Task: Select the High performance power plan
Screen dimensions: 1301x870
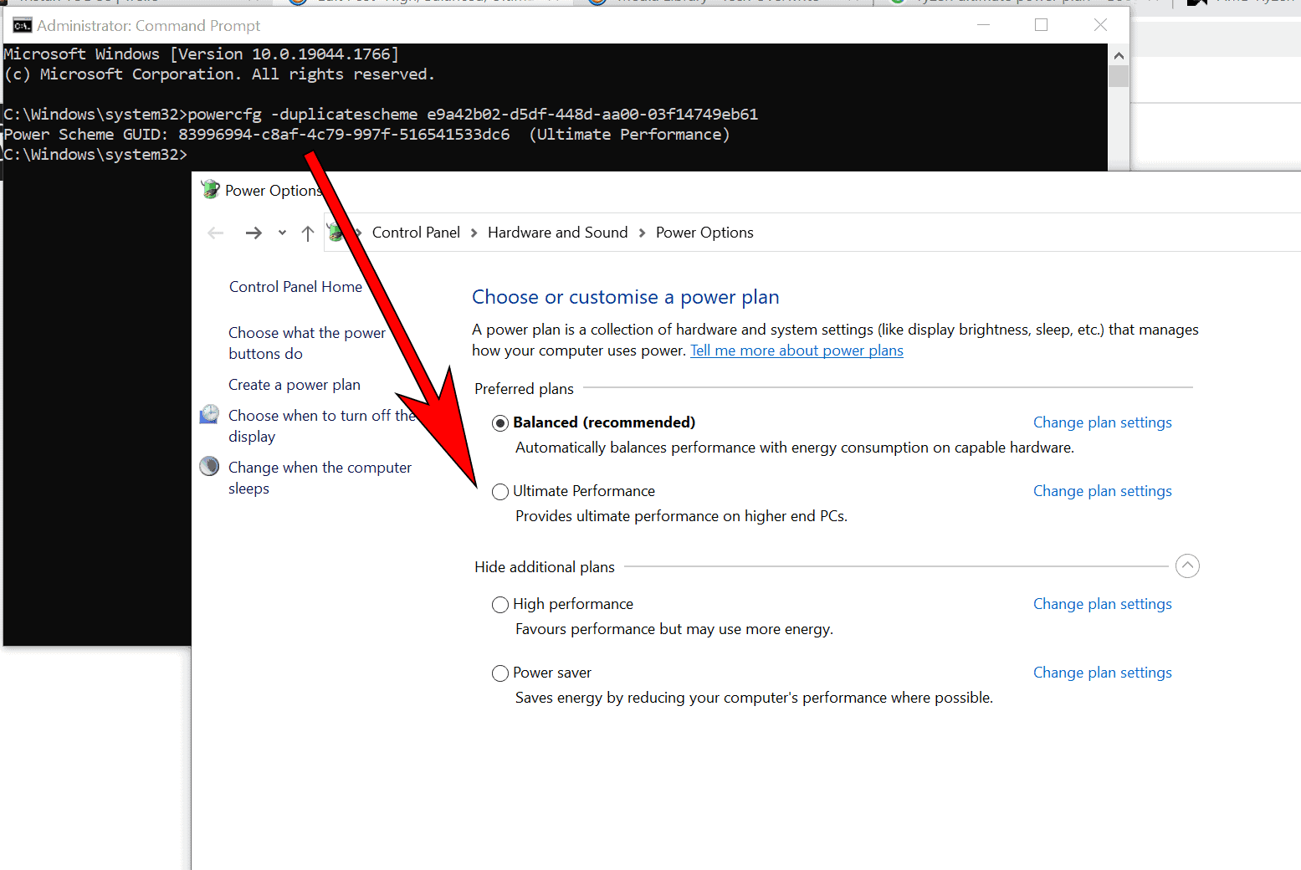Action: tap(500, 605)
